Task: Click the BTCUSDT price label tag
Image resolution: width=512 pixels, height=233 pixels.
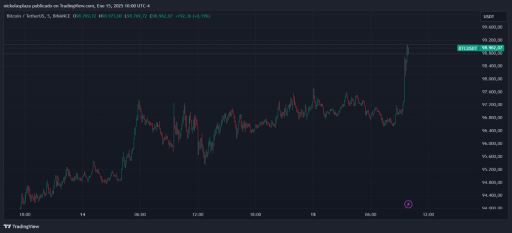Action: (467, 48)
